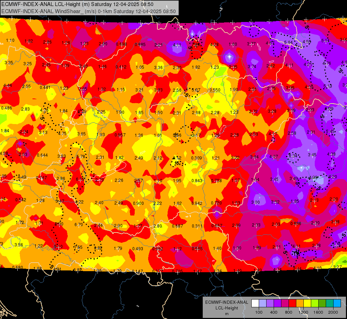Click the WindShear 0-1km title line
Image resolution: width=347 pixels, height=319 pixels.
point(89,11)
